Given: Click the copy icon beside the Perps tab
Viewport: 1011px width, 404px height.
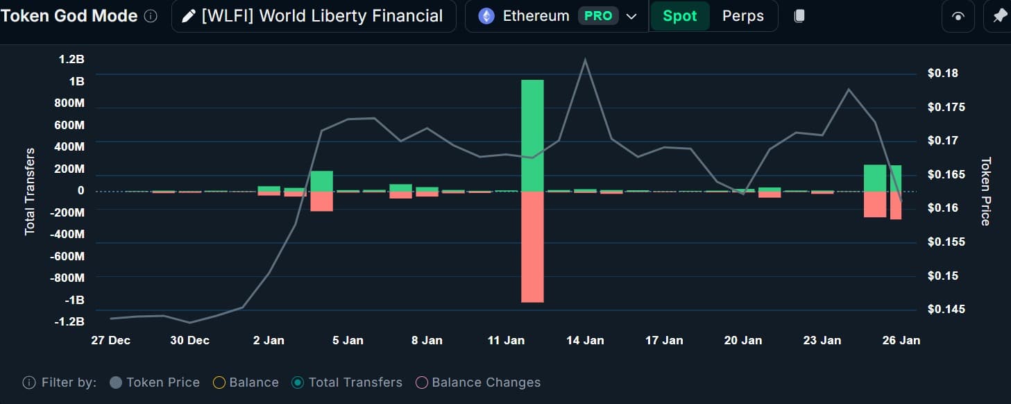Looking at the screenshot, I should pyautogui.click(x=799, y=15).
